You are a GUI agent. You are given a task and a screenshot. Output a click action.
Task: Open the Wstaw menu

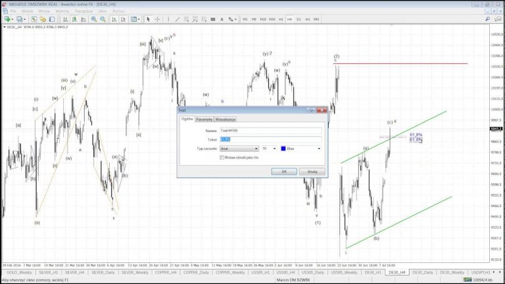point(44,11)
